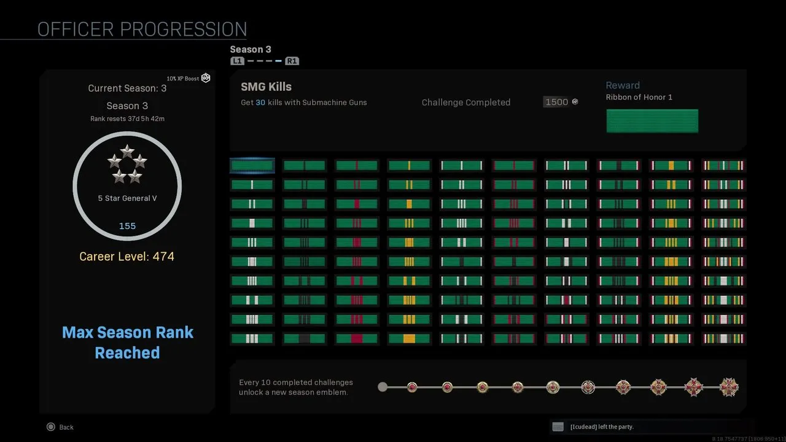Click Career Level: 474 text
The width and height of the screenshot is (786, 442).
tap(127, 256)
